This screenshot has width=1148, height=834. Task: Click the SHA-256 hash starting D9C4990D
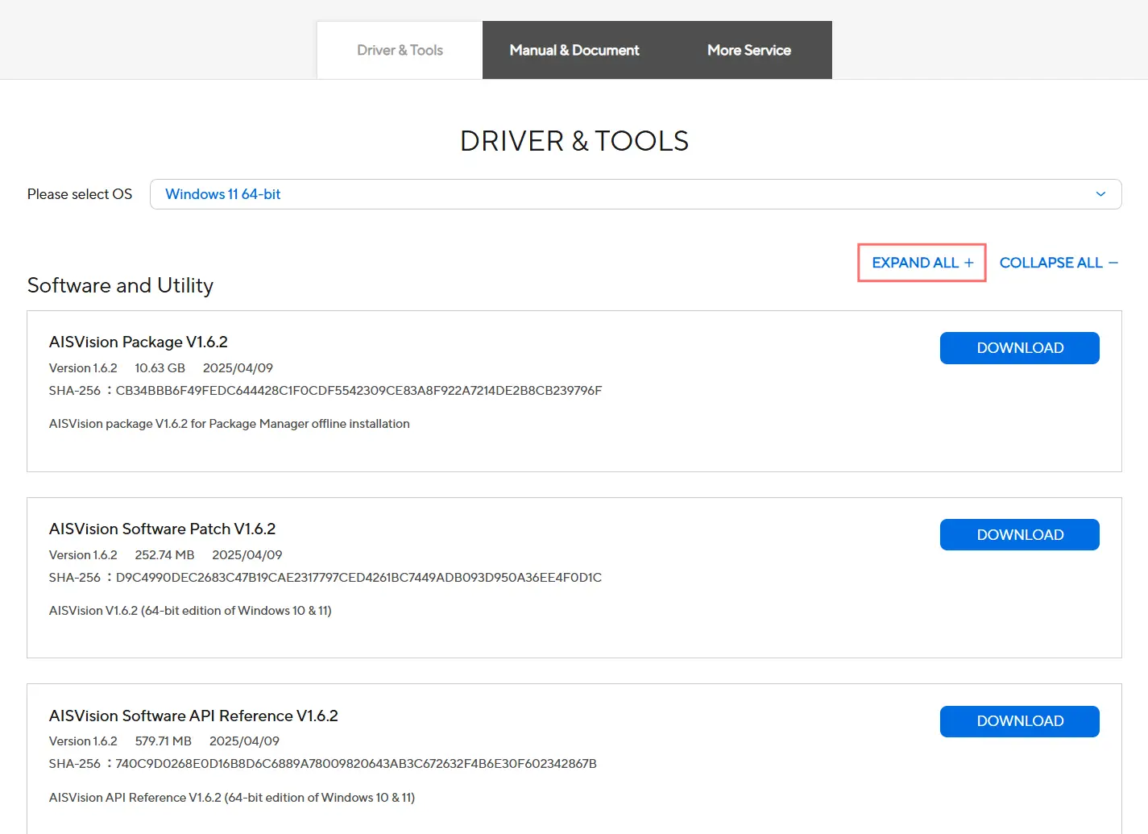coord(358,578)
